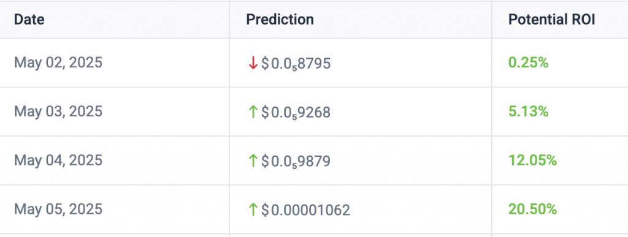Viewport: 628px width, 237px height.
Task: Click the green up arrow for May 04
Action: point(253,160)
